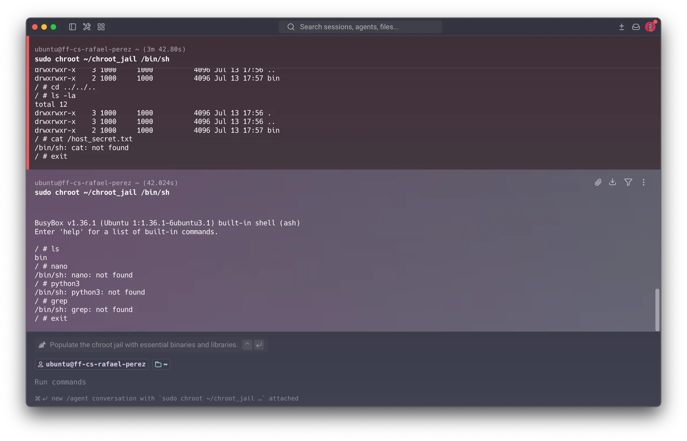Download the block output
Viewport: 687px width, 441px height.
pyautogui.click(x=612, y=182)
